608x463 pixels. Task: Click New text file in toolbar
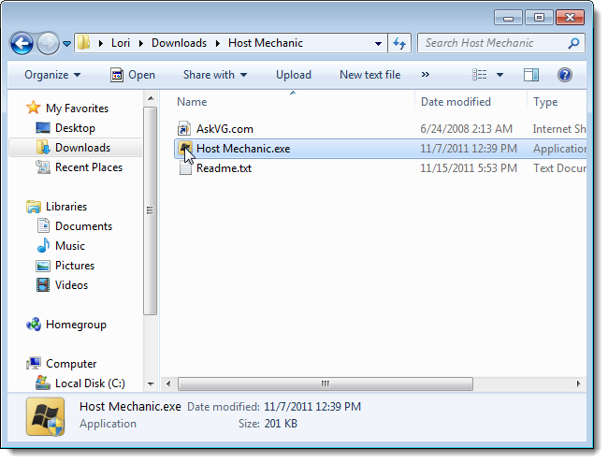369,75
